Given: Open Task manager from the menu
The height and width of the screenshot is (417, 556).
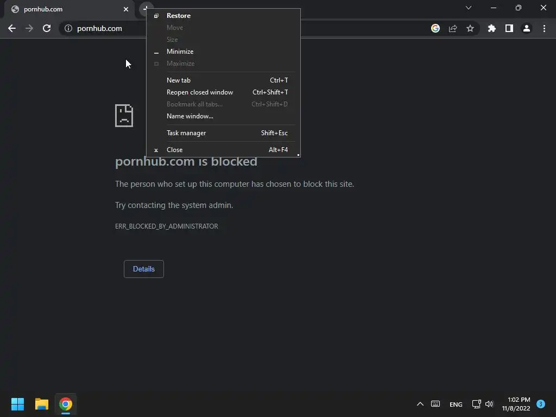Looking at the screenshot, I should point(223,133).
